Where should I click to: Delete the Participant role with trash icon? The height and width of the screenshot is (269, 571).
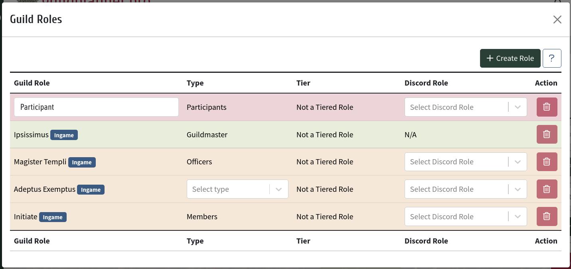coord(547,107)
